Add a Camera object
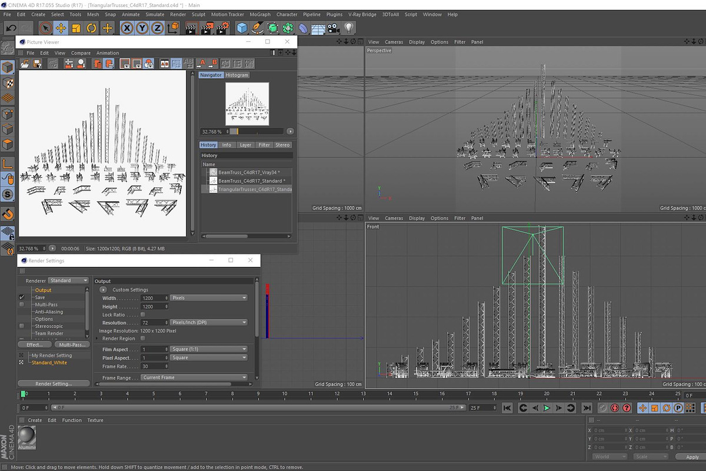 tap(334, 28)
